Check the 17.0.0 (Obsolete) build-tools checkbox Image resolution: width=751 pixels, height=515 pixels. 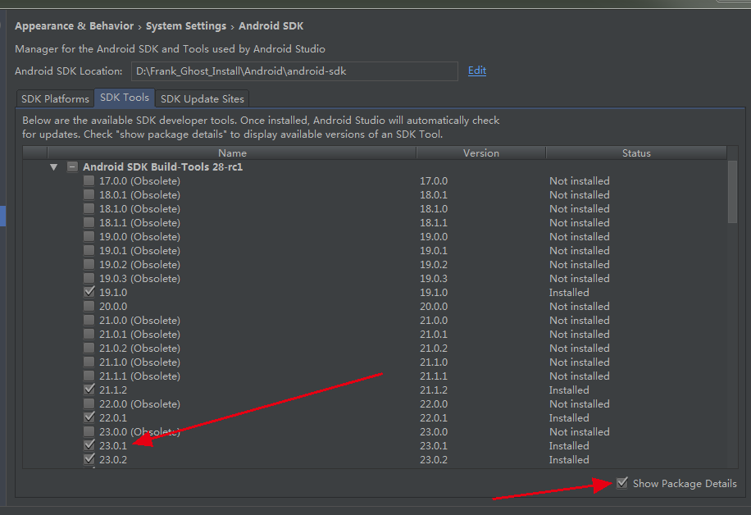coord(89,181)
